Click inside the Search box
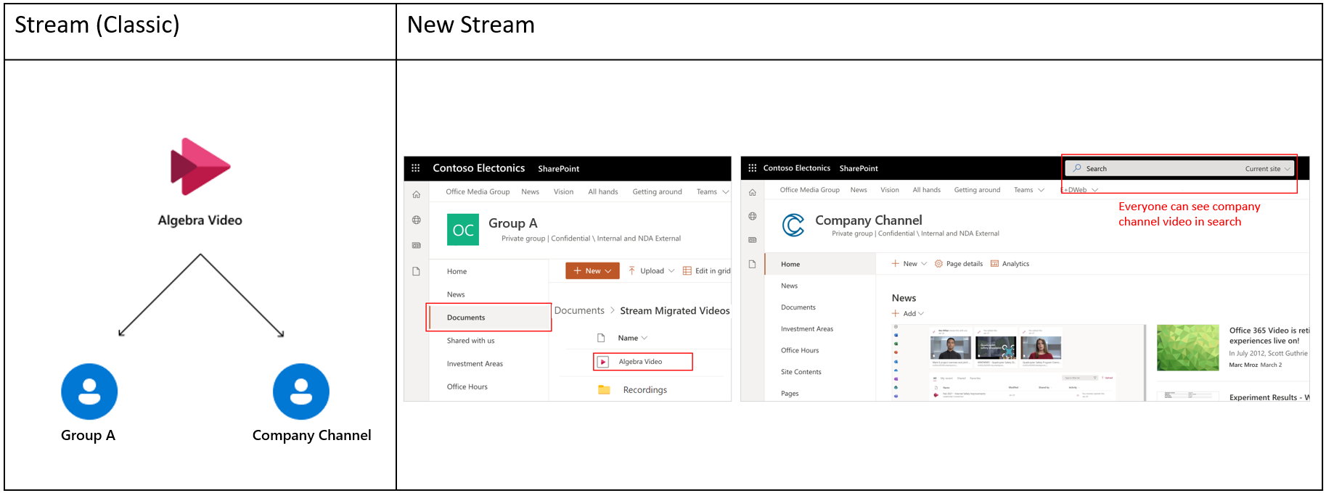Screen dimensions: 1326x493 tap(1179, 168)
